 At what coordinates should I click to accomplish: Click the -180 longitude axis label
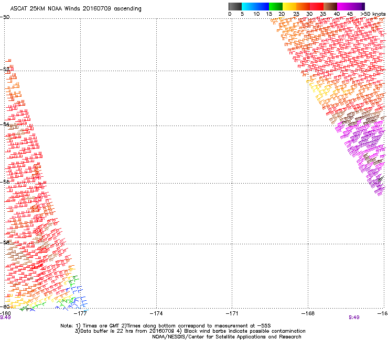point(5,313)
